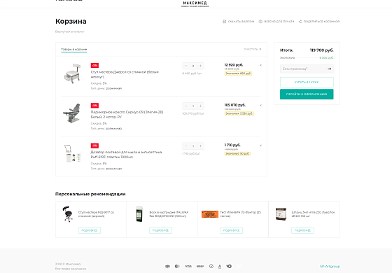Click 'Подробнее' for the orange test strips product
The width and height of the screenshot is (392, 273).
[x=232, y=230]
